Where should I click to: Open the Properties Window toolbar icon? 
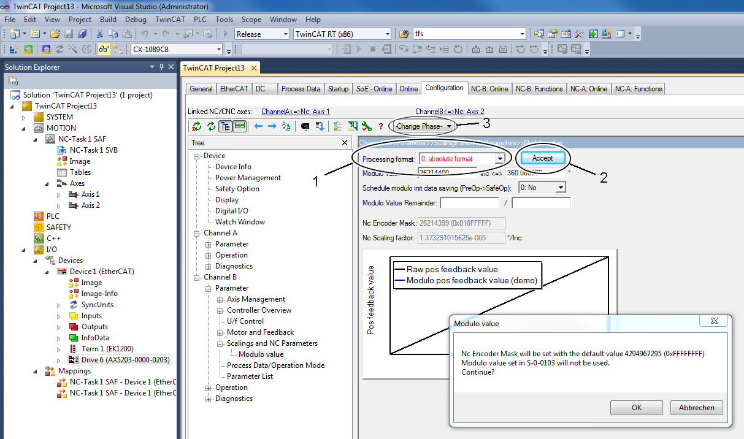[x=552, y=34]
